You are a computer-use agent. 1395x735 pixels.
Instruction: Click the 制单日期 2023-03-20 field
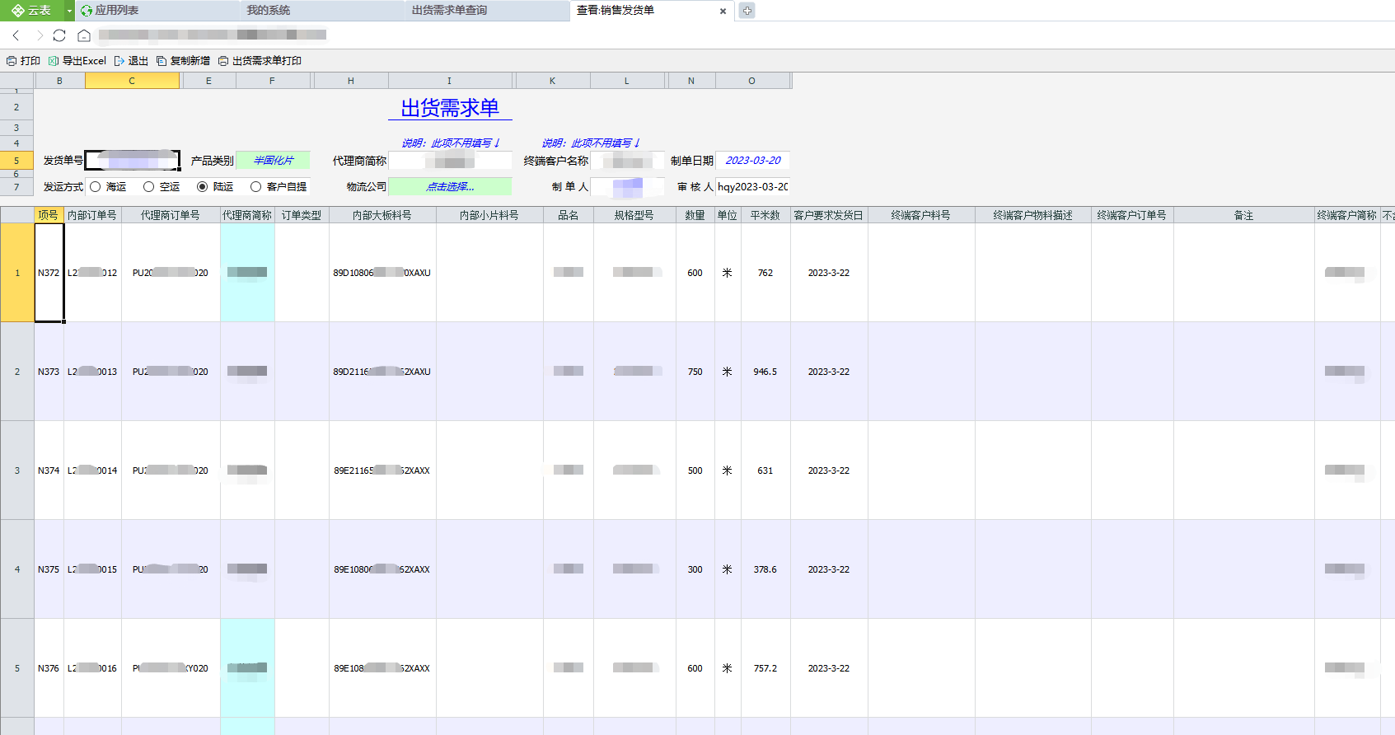(x=753, y=161)
